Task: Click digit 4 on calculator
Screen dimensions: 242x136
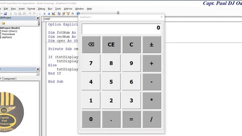Action: (x=91, y=82)
